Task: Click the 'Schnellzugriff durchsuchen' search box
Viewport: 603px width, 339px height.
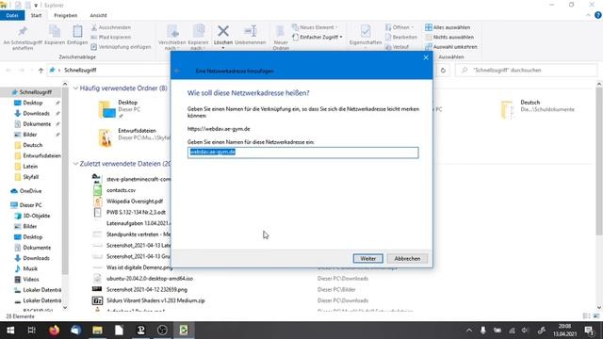Action: (x=526, y=71)
